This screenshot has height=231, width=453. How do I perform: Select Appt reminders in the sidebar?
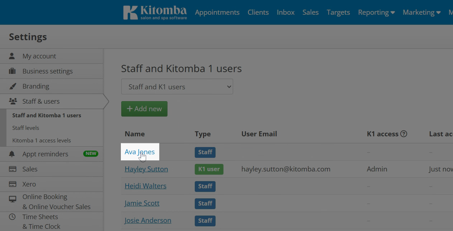point(52,154)
